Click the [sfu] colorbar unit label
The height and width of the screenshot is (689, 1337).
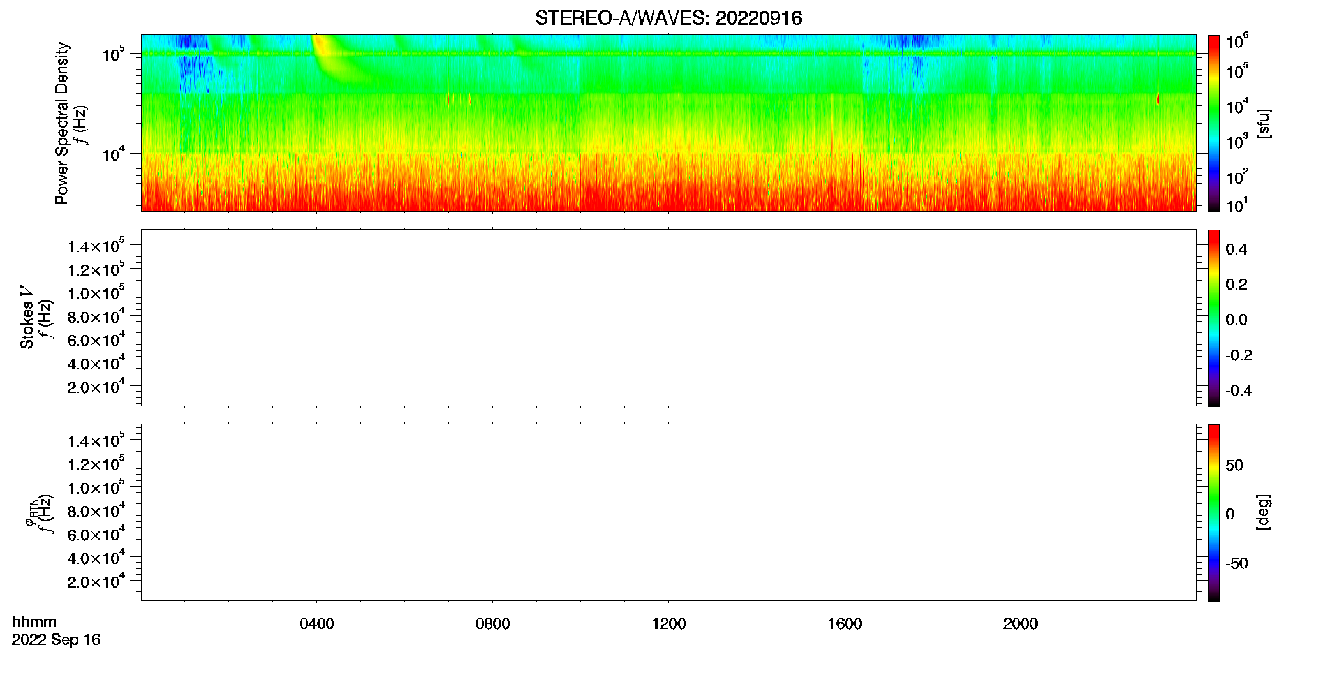pyautogui.click(x=1264, y=123)
